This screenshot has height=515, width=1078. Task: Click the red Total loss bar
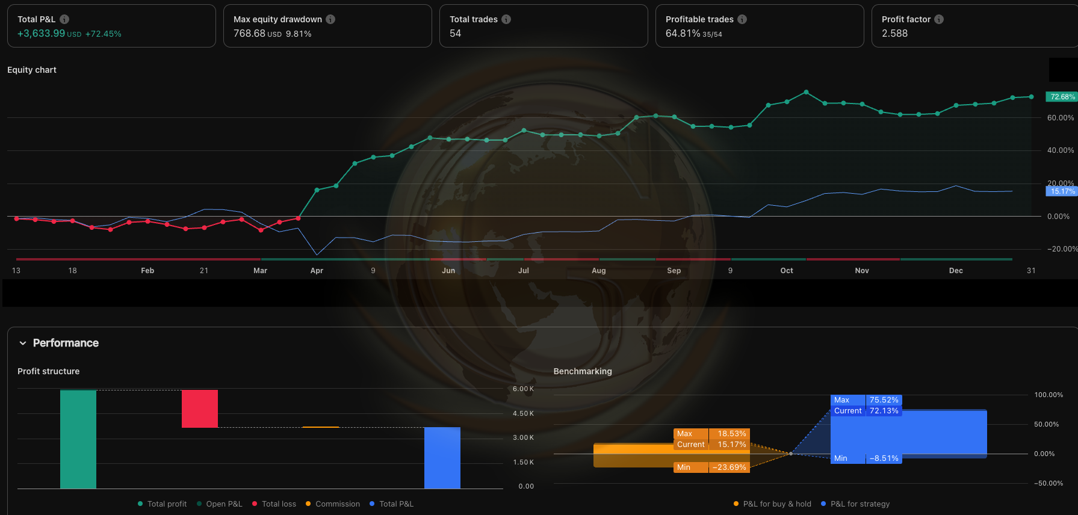click(200, 409)
